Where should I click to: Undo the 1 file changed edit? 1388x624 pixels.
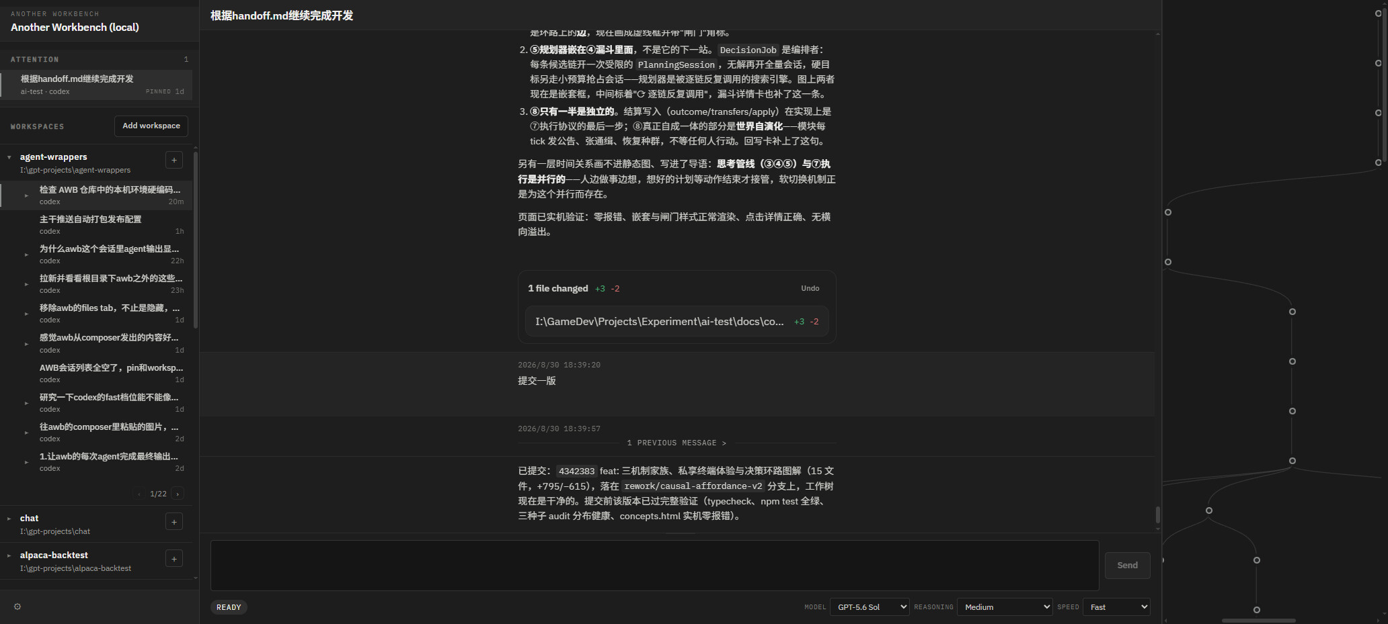[x=810, y=288]
